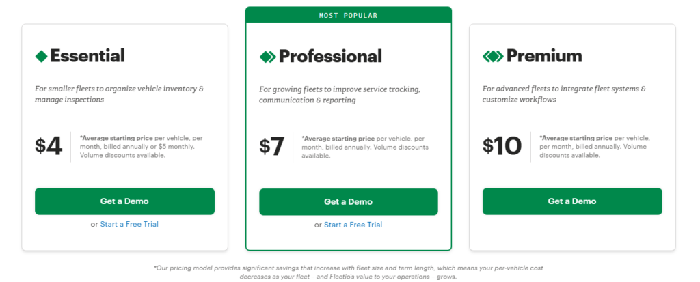This screenshot has height=282, width=700.
Task: Click Get a Demo for the Premium plan
Action: [x=572, y=201]
